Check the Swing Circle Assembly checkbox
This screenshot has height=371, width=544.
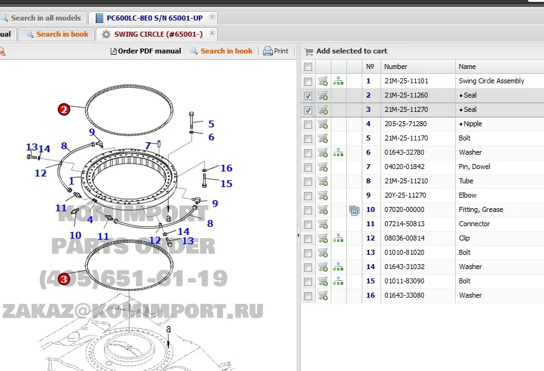click(x=308, y=81)
